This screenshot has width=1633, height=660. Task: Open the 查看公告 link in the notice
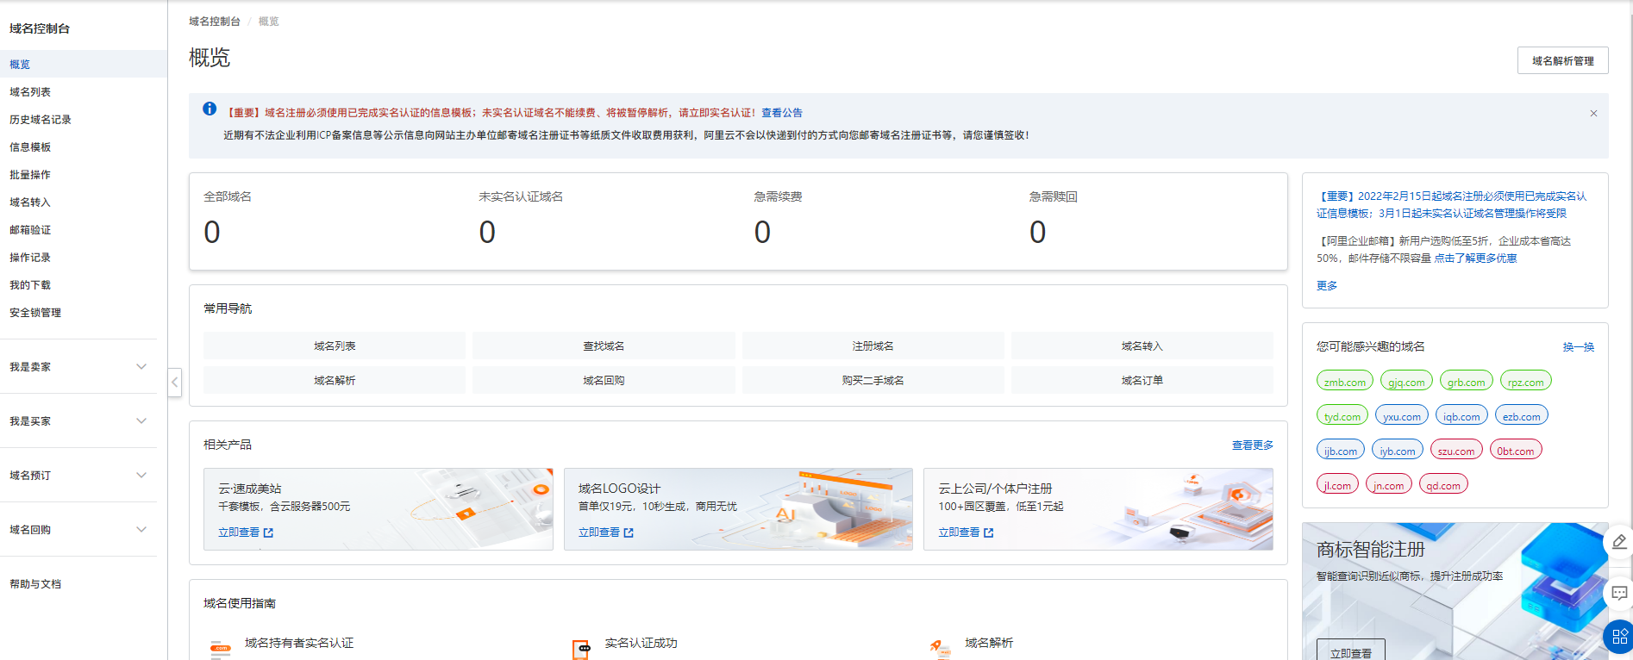pos(781,113)
